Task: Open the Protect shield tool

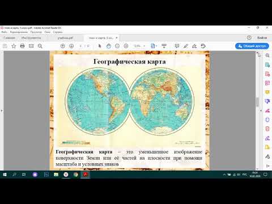Action: [x=267, y=120]
